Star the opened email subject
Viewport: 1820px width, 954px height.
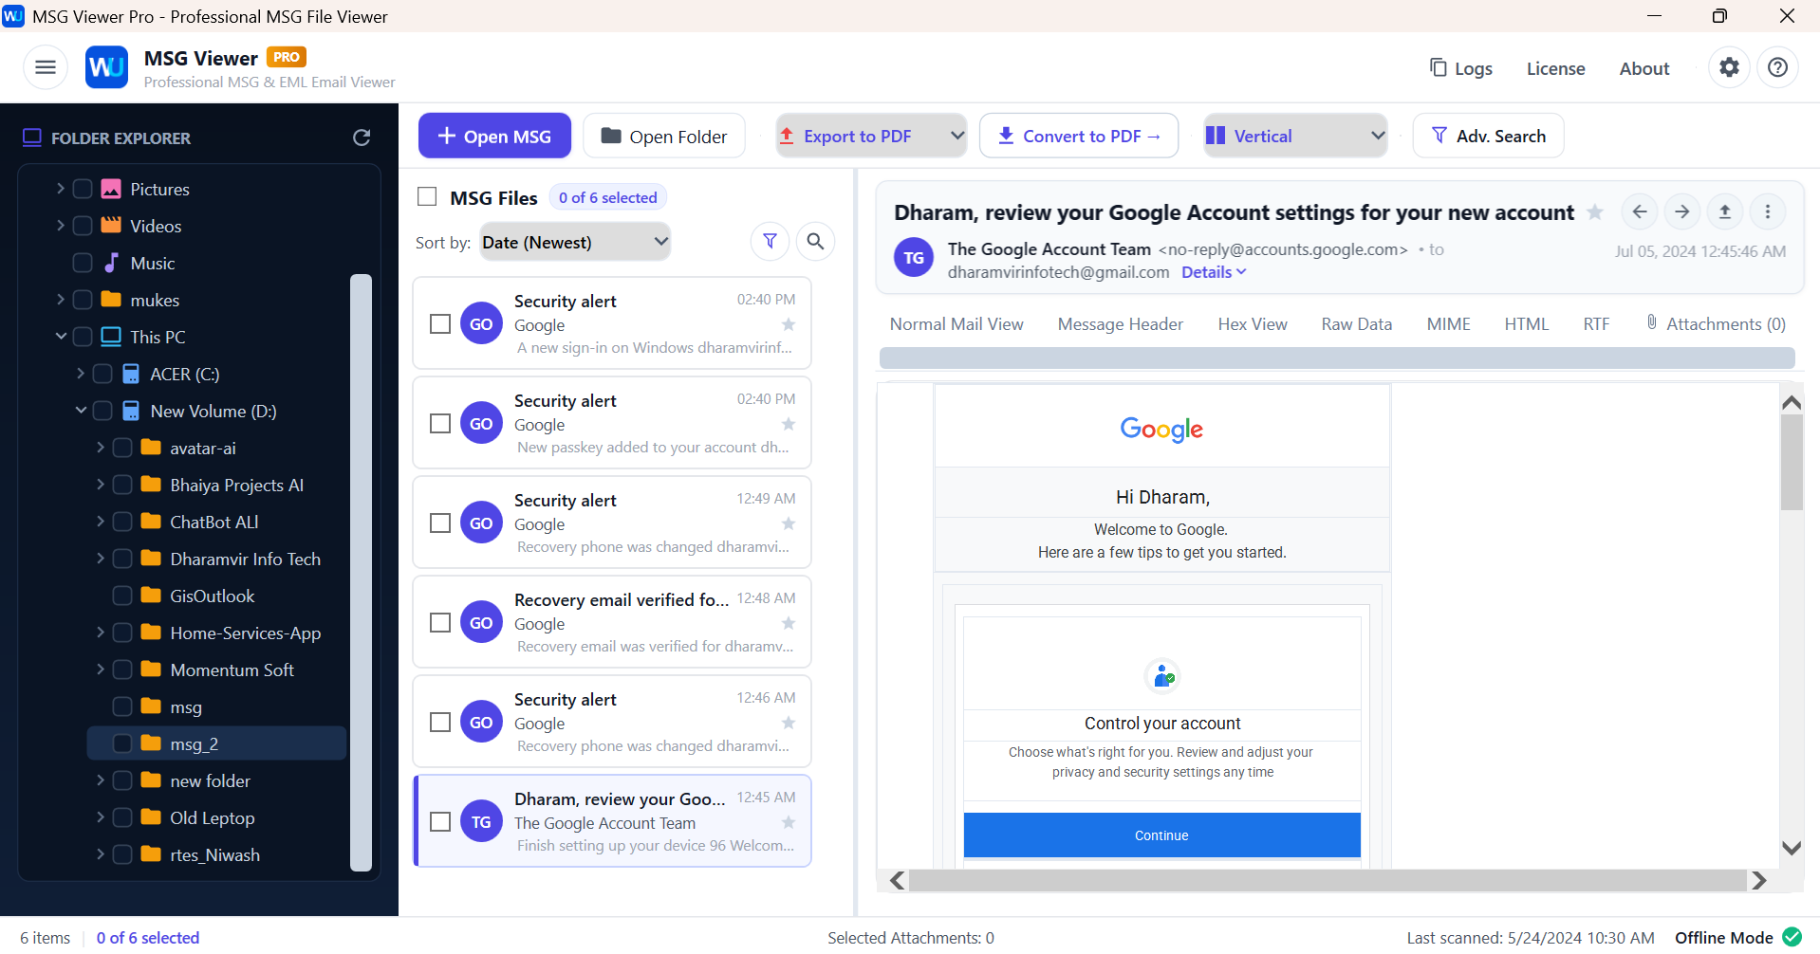(x=1595, y=211)
